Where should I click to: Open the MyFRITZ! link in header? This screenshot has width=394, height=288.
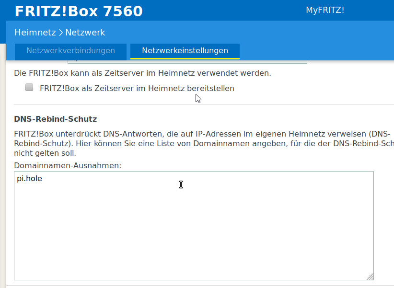[325, 10]
